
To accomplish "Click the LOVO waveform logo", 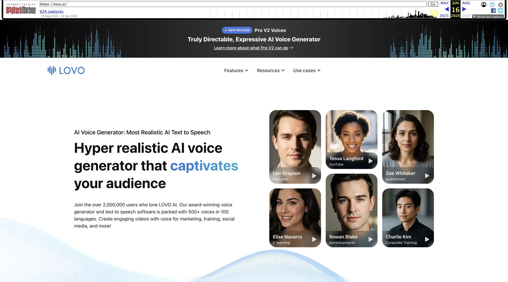I will tap(66, 70).
